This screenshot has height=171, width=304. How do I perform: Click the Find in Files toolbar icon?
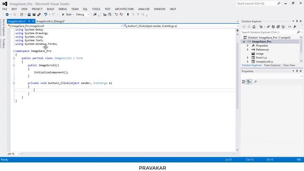(x=95, y=15)
